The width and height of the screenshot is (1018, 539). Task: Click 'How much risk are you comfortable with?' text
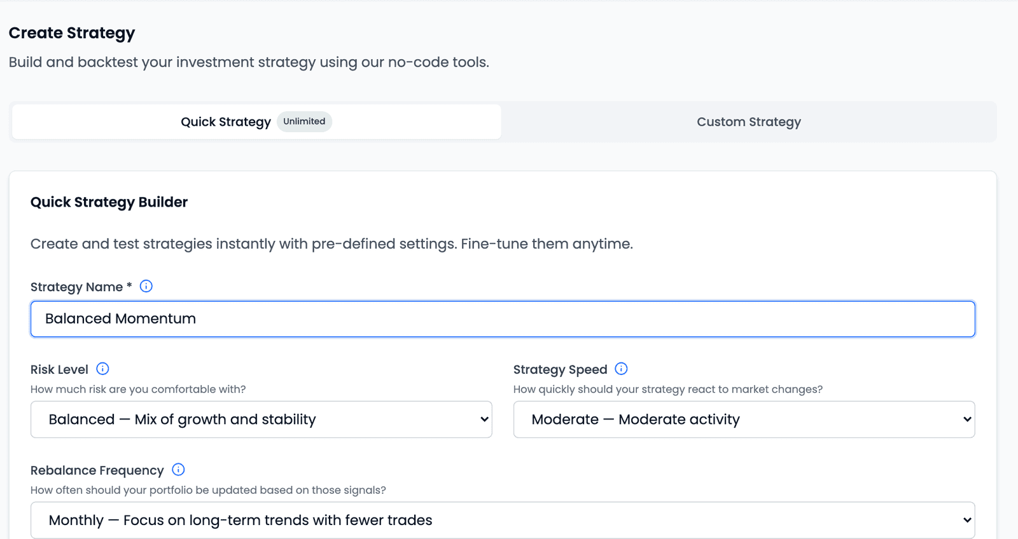[x=138, y=389]
